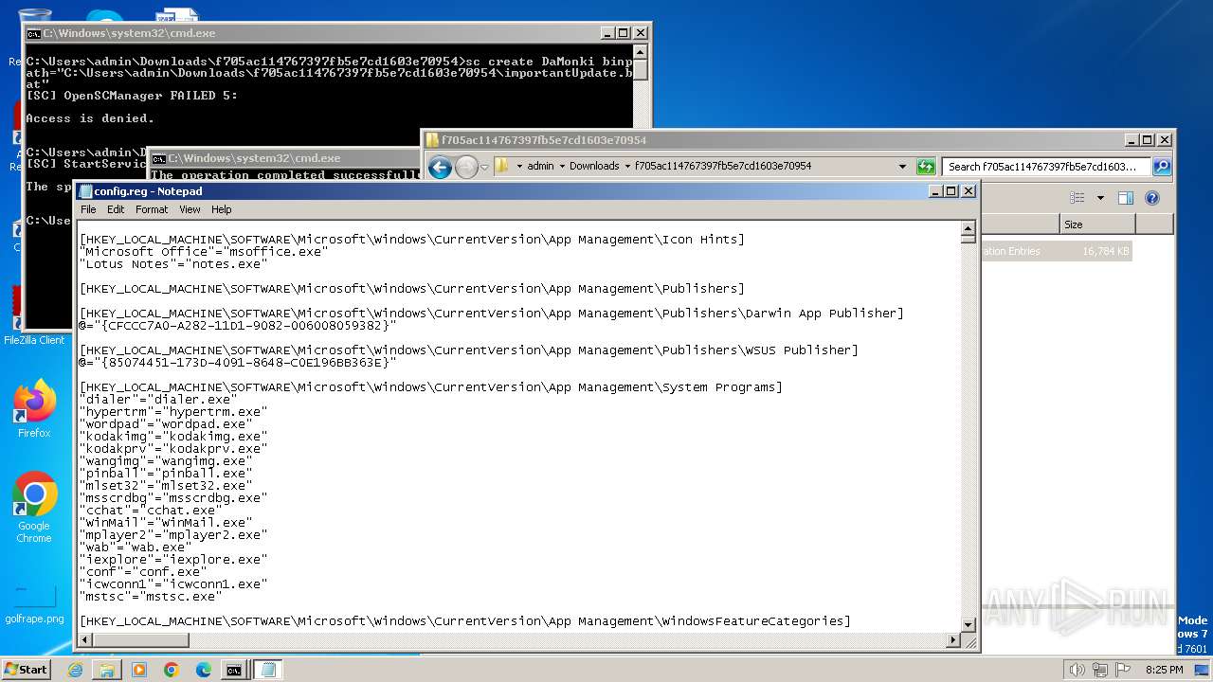The image size is (1213, 682).
Task: Open Explorer's recent pages dropdown arrow
Action: tap(484, 168)
